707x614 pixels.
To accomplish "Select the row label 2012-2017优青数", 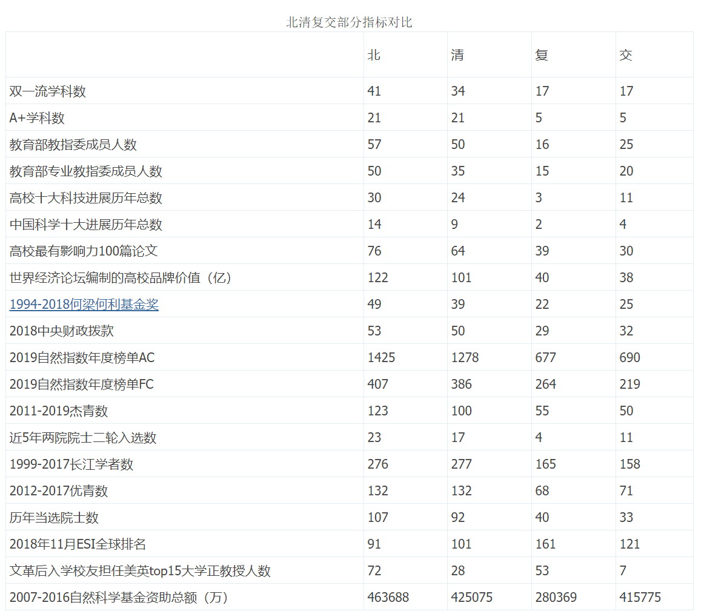I will pos(59,490).
